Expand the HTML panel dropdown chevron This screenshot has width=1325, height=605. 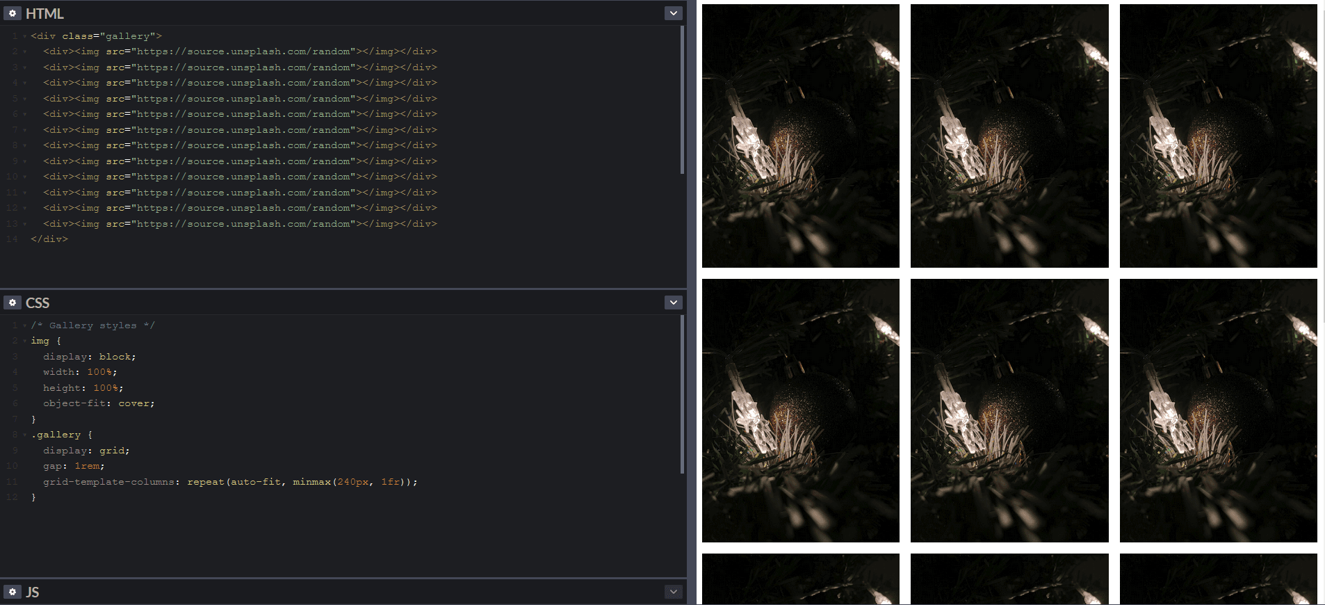(673, 13)
